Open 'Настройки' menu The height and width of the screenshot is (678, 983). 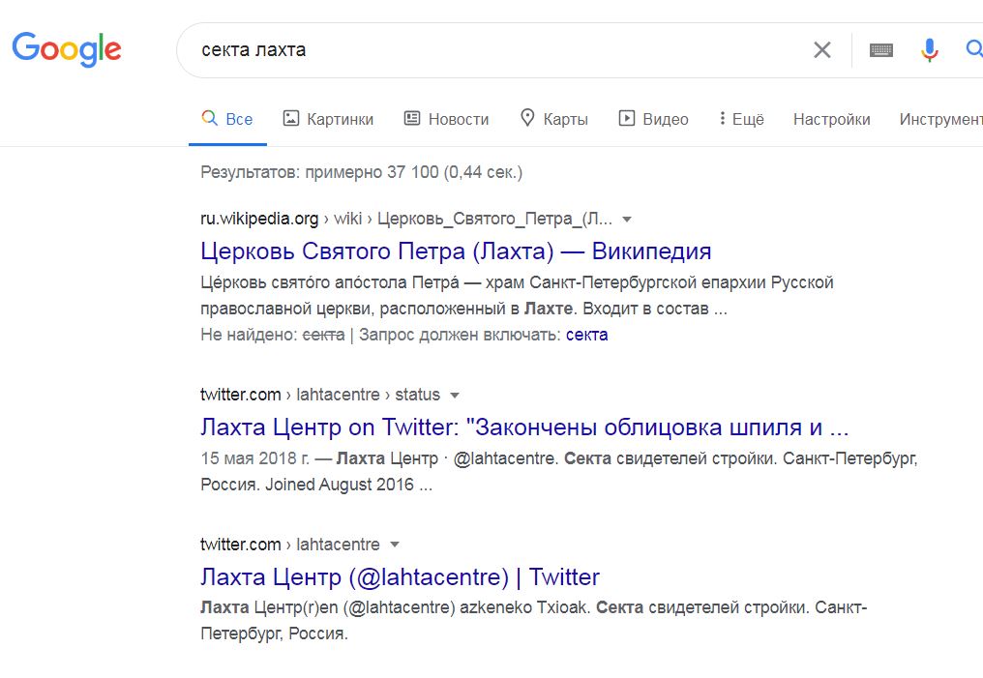point(831,119)
